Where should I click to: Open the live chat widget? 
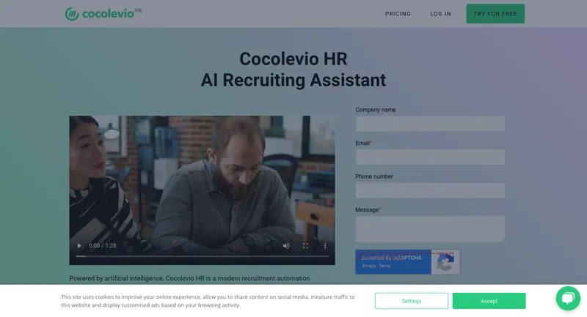click(568, 298)
